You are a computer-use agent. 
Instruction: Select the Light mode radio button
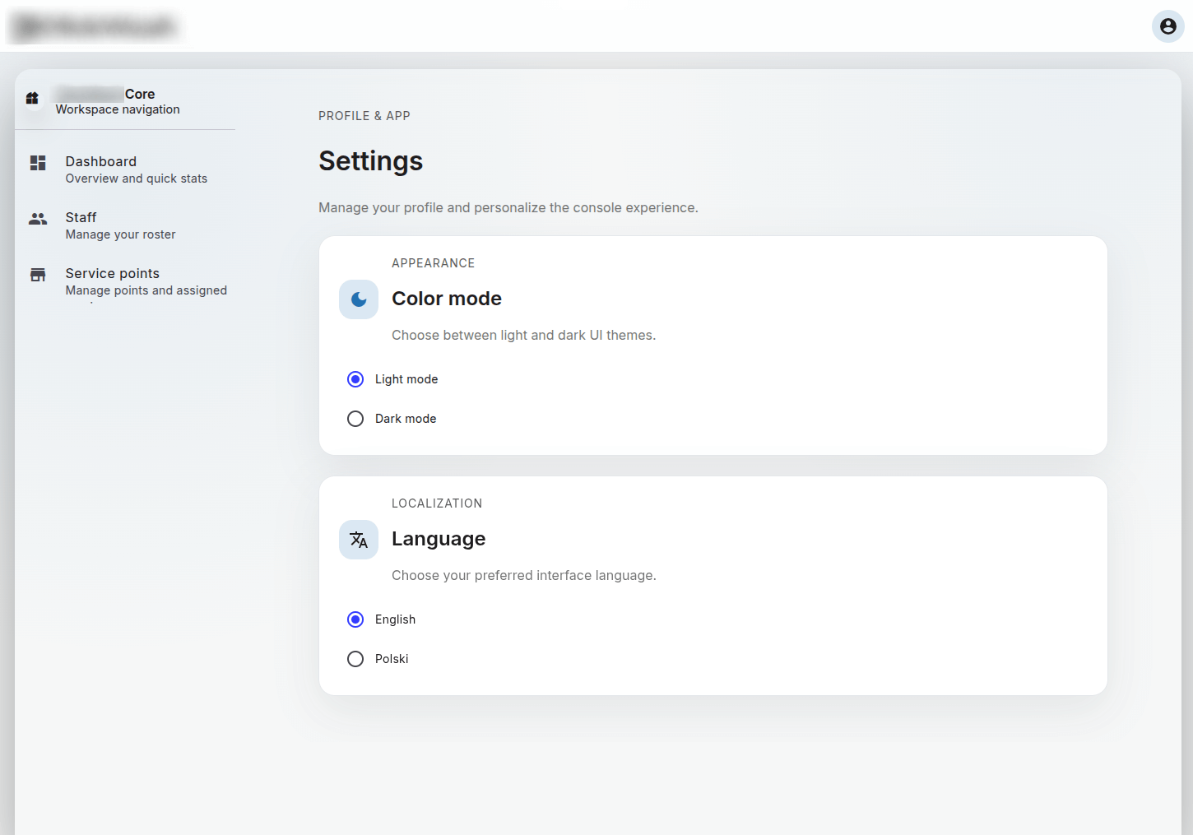(355, 379)
